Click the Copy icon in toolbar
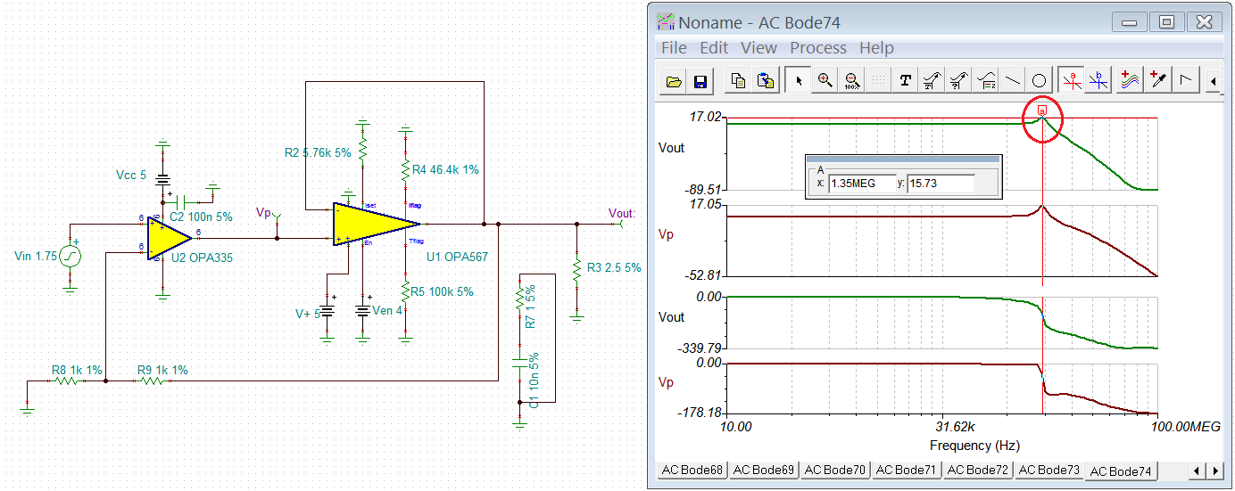 tap(739, 81)
